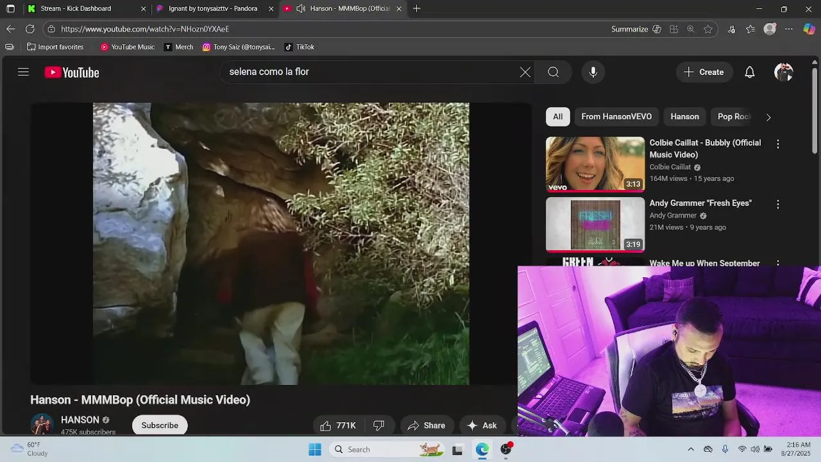Open the HANSON channel name link
The image size is (821, 462).
point(80,420)
